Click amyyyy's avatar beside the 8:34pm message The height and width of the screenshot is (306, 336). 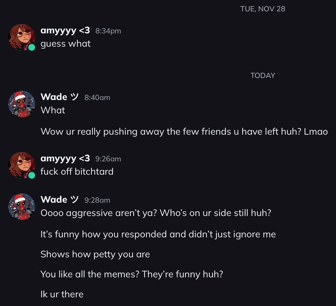pyautogui.click(x=21, y=37)
